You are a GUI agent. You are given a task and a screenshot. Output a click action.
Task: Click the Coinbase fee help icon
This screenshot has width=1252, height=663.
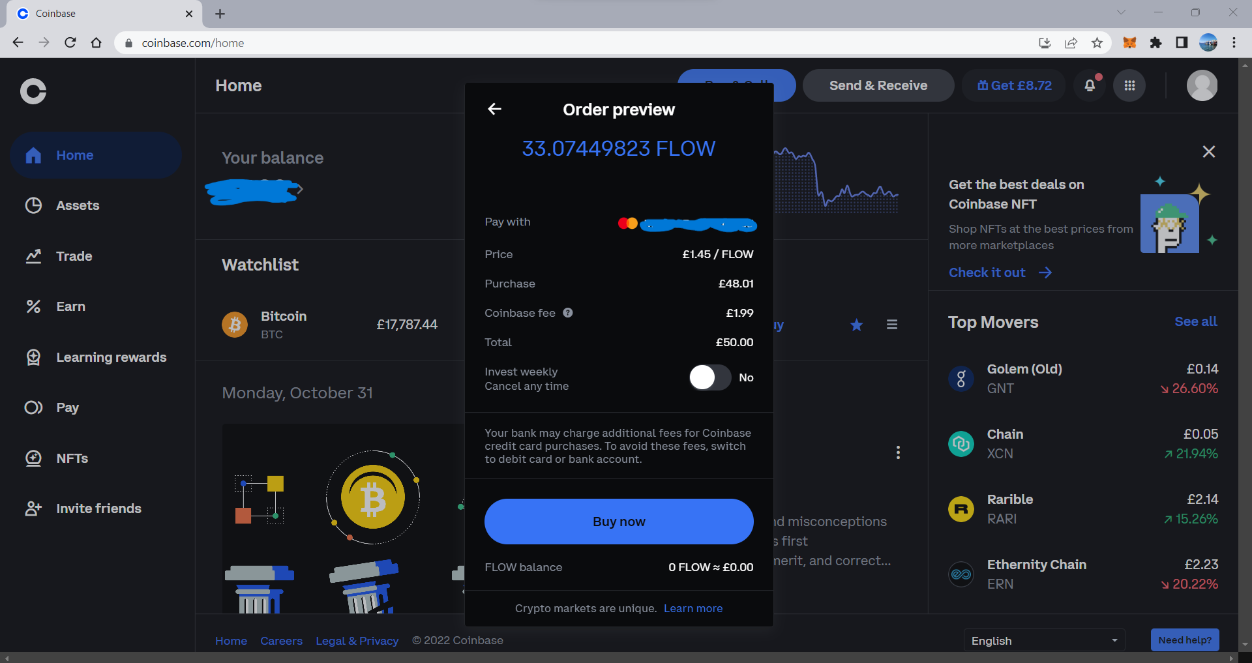tap(568, 313)
